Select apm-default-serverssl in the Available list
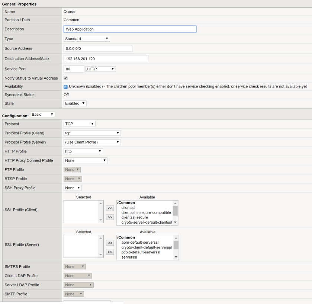 coord(138,242)
